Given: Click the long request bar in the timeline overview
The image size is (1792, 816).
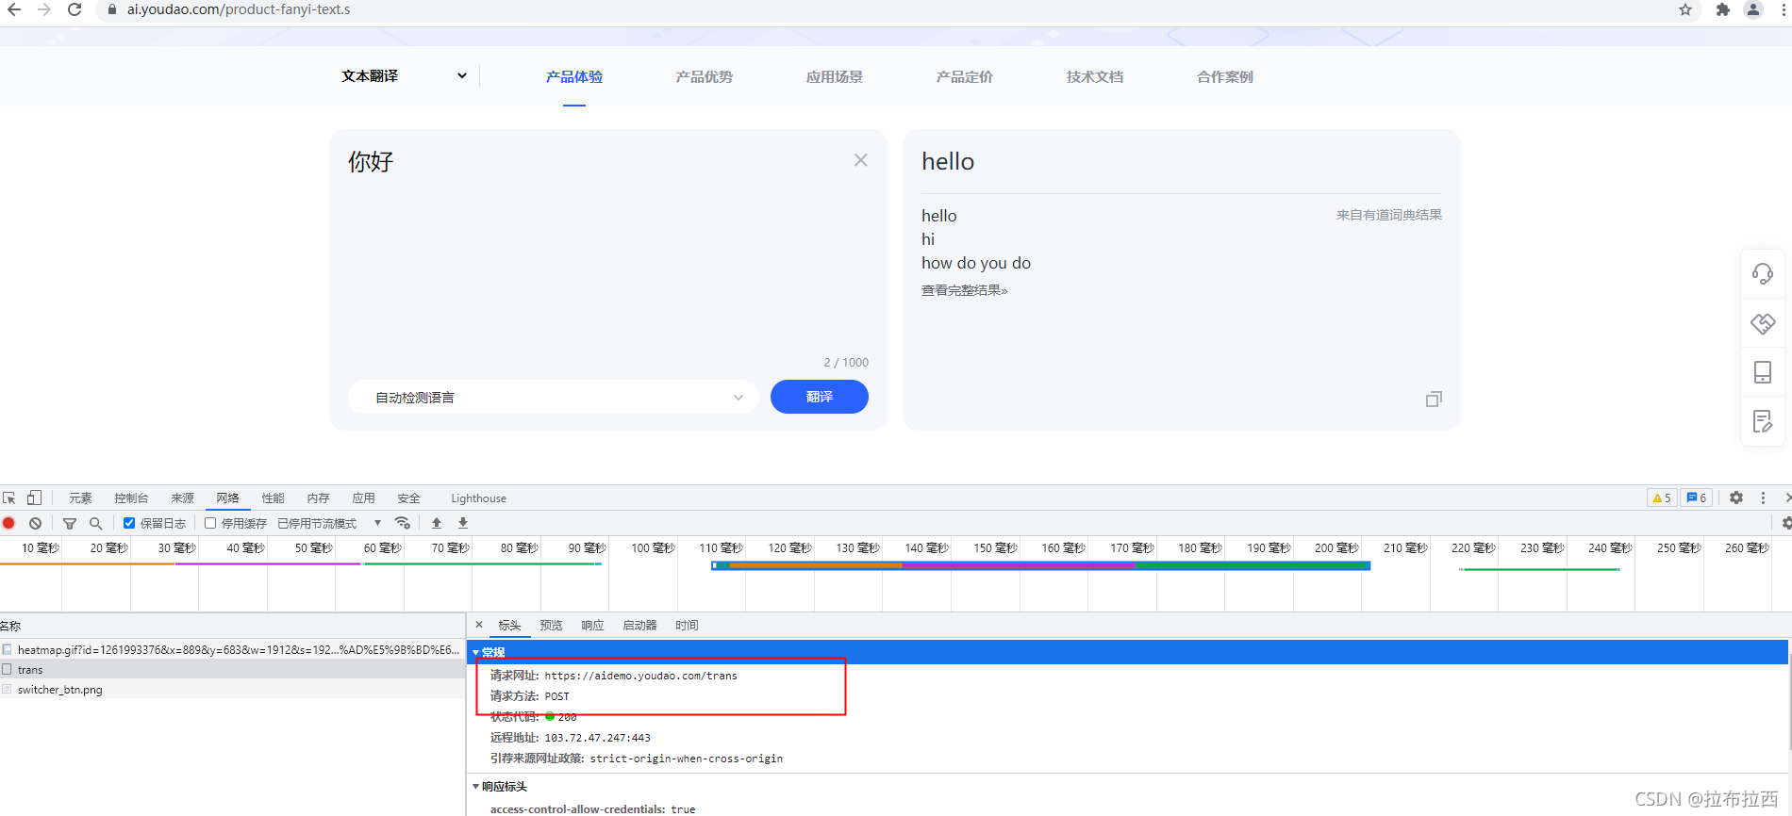Looking at the screenshot, I should 1040,565.
